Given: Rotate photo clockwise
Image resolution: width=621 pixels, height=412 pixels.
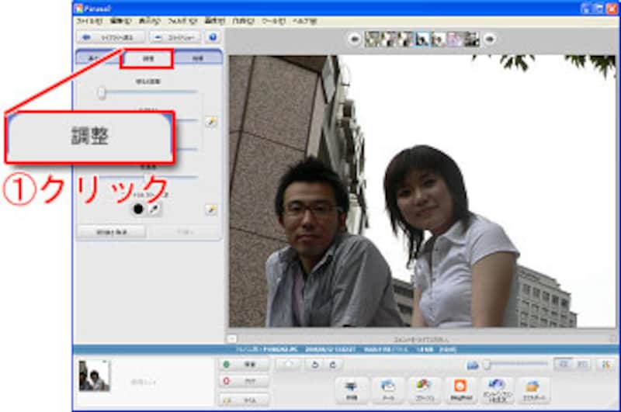Looking at the screenshot, I should click(333, 365).
